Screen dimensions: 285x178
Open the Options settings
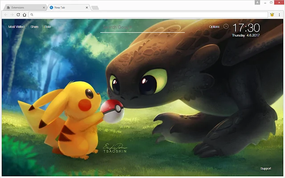pos(214,27)
